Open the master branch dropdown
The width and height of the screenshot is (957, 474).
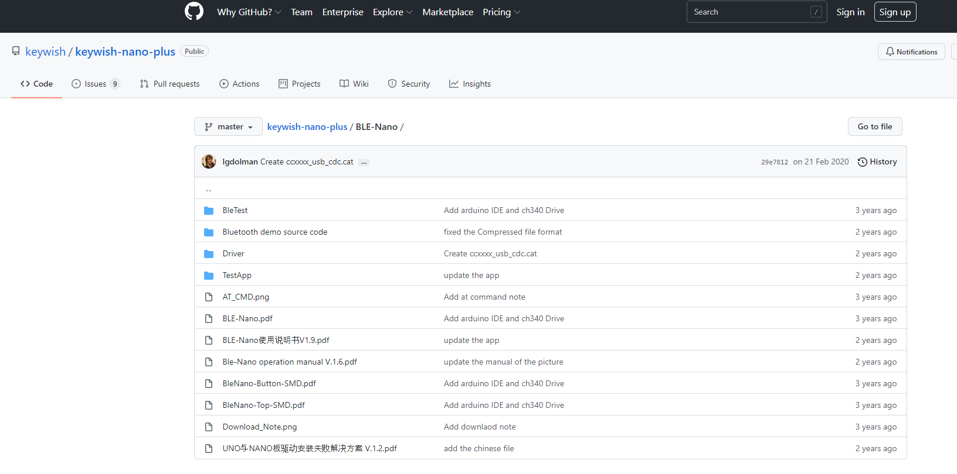coord(228,126)
